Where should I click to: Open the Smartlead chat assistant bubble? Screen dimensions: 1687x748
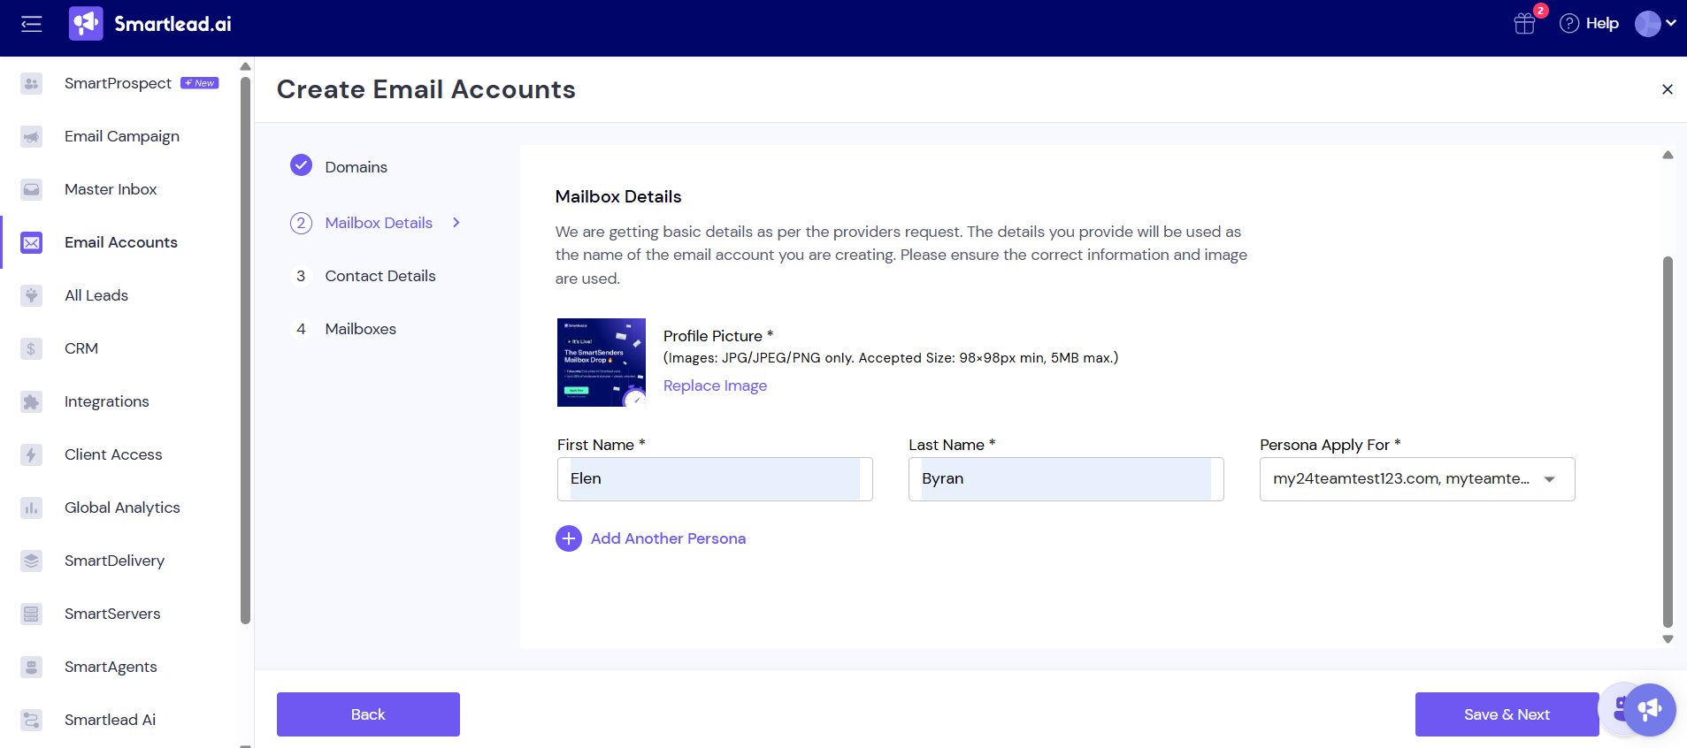(1649, 709)
